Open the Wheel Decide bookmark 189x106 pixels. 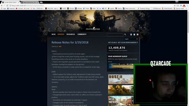(167, 9)
